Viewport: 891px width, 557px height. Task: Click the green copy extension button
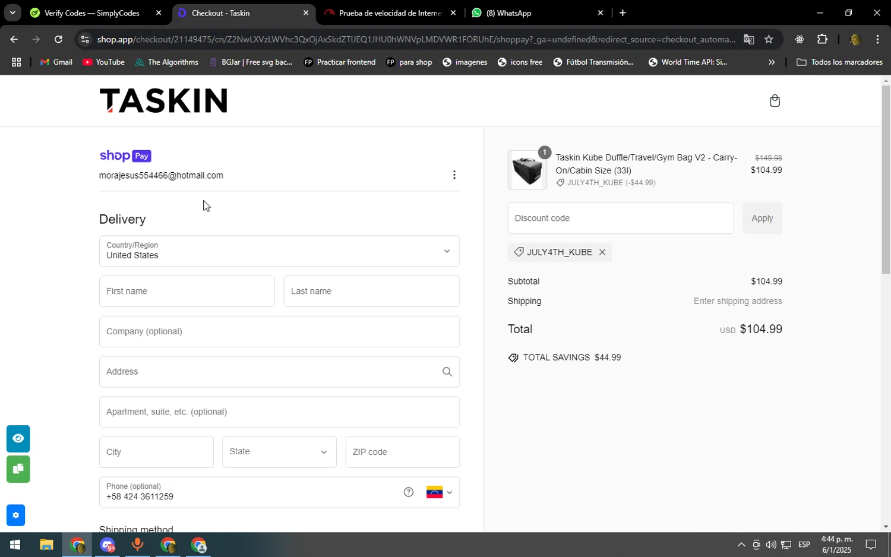click(18, 469)
